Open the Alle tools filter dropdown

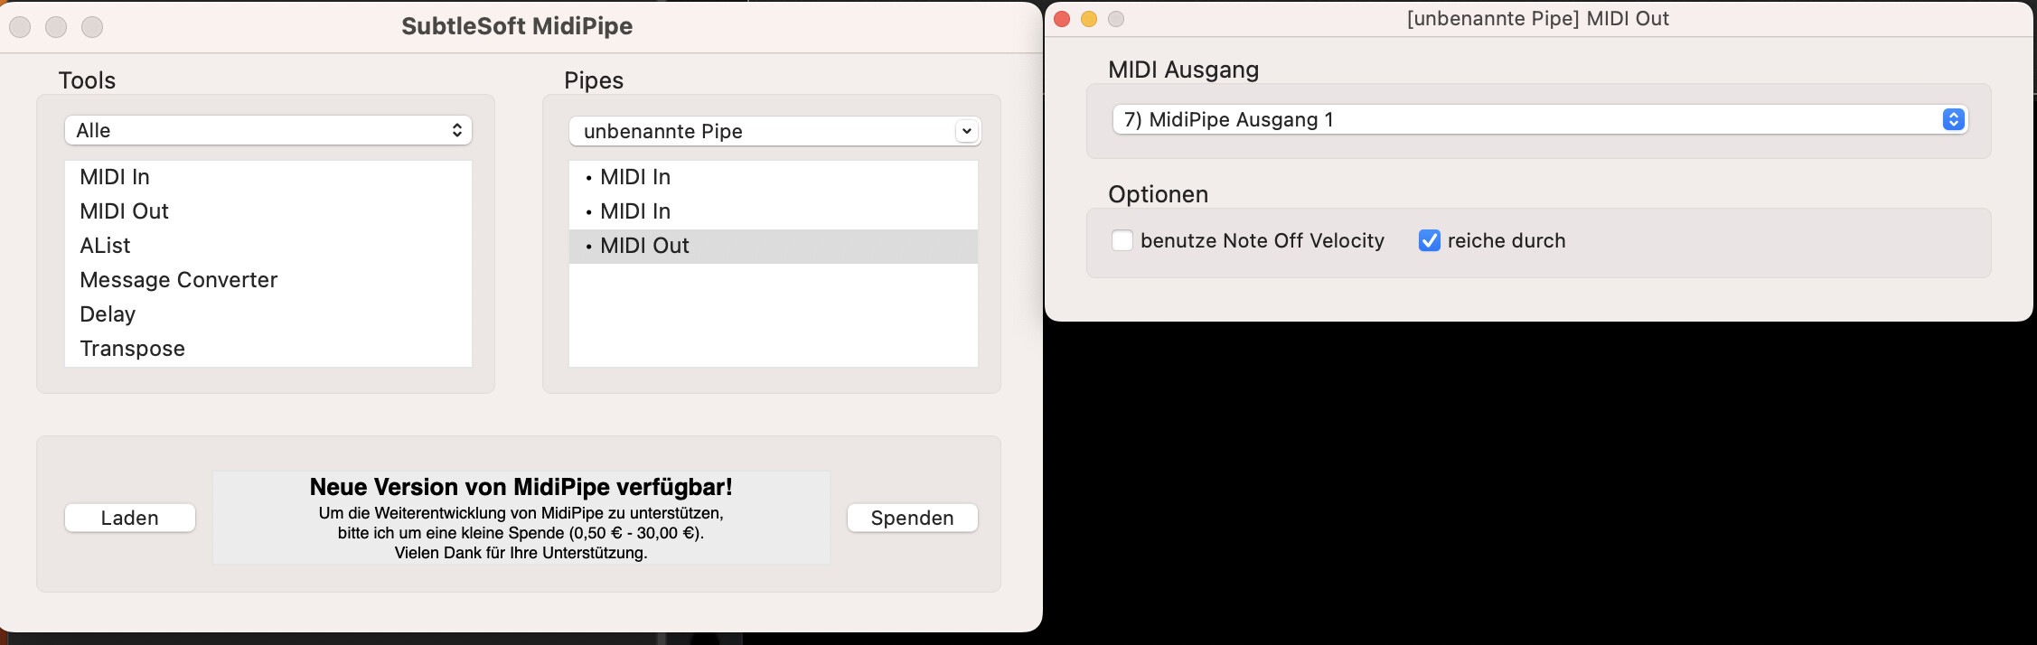point(268,130)
